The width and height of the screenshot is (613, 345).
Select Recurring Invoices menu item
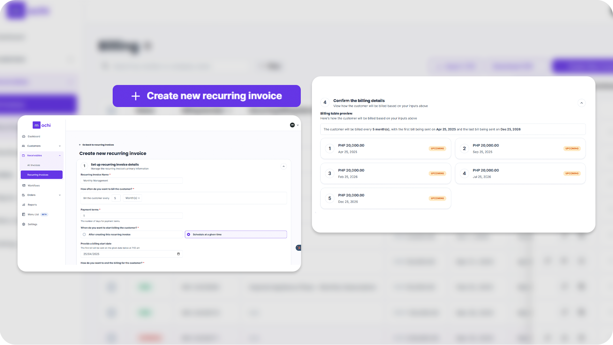42,175
